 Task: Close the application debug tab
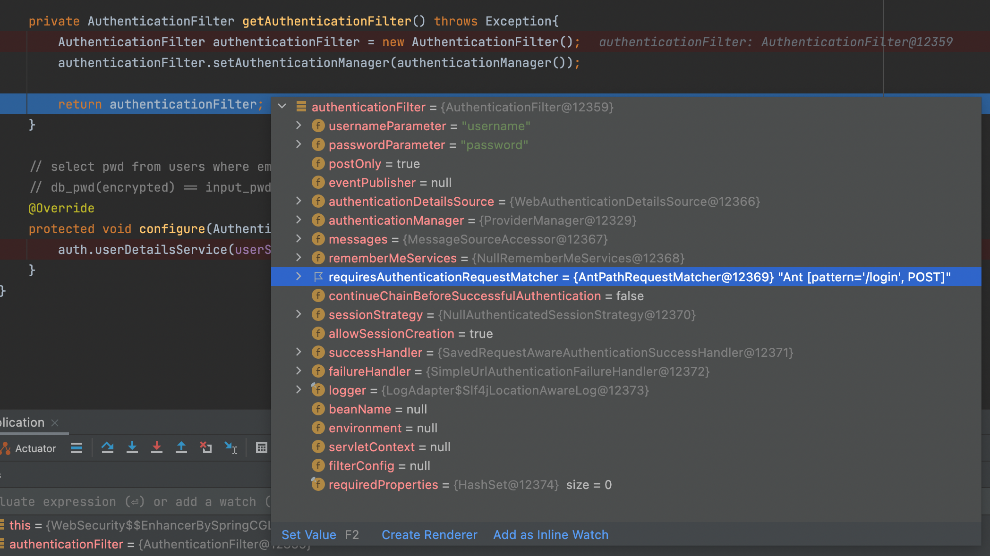pos(55,423)
